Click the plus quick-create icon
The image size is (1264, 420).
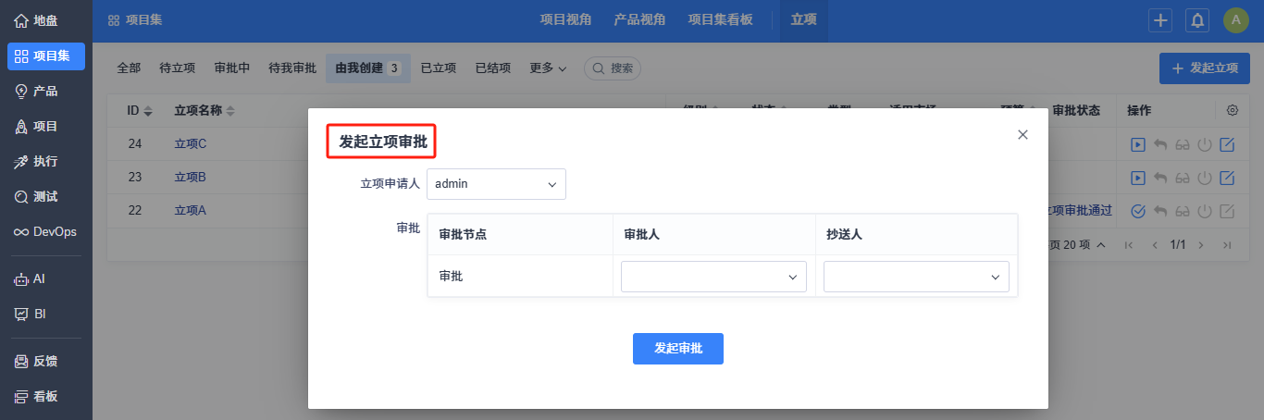tap(1160, 20)
